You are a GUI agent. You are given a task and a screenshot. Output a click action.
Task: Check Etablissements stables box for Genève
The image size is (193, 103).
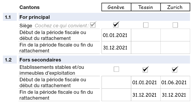[x=116, y=69]
